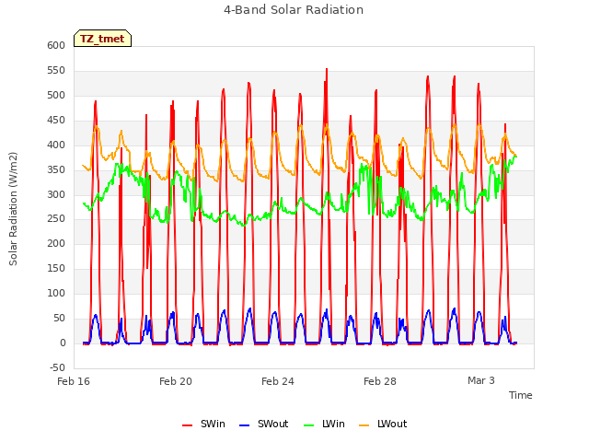The height and width of the screenshot is (442, 589).
Task: Click the chart title 4-Band Solar Radiation
Action: point(294,10)
